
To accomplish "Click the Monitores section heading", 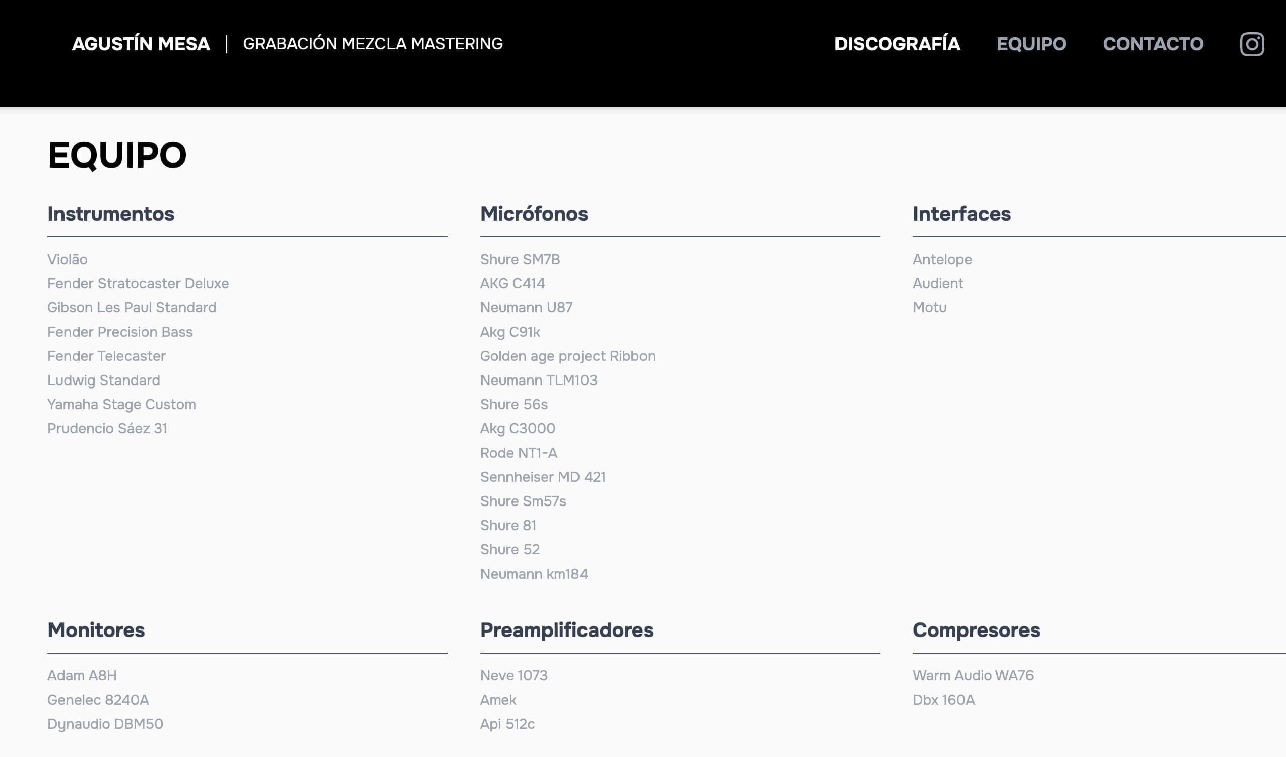I will (96, 630).
